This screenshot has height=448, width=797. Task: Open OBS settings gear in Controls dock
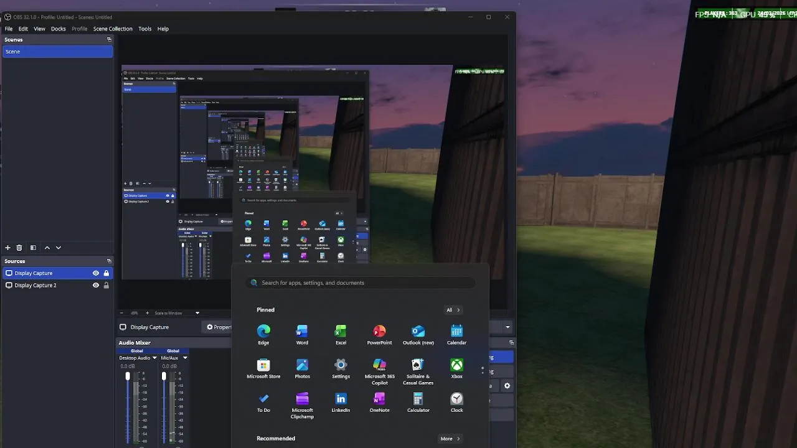pos(507,386)
